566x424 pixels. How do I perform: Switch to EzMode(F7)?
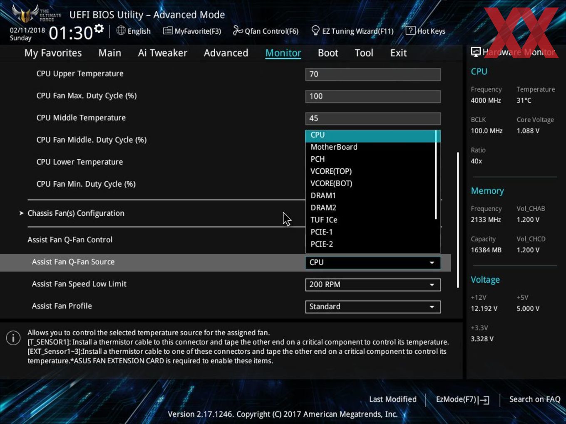click(x=462, y=399)
